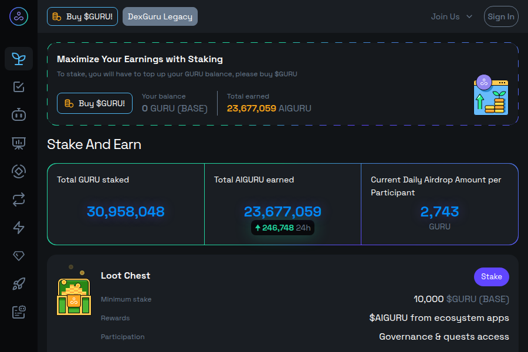The width and height of the screenshot is (528, 352).
Task: Open the robot bot sidebar icon
Action: point(19,115)
